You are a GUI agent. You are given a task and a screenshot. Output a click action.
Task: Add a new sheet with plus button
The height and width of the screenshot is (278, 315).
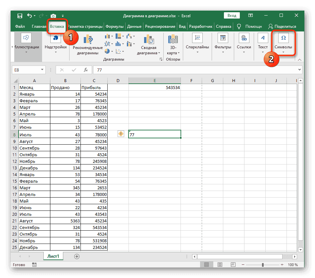click(x=77, y=256)
